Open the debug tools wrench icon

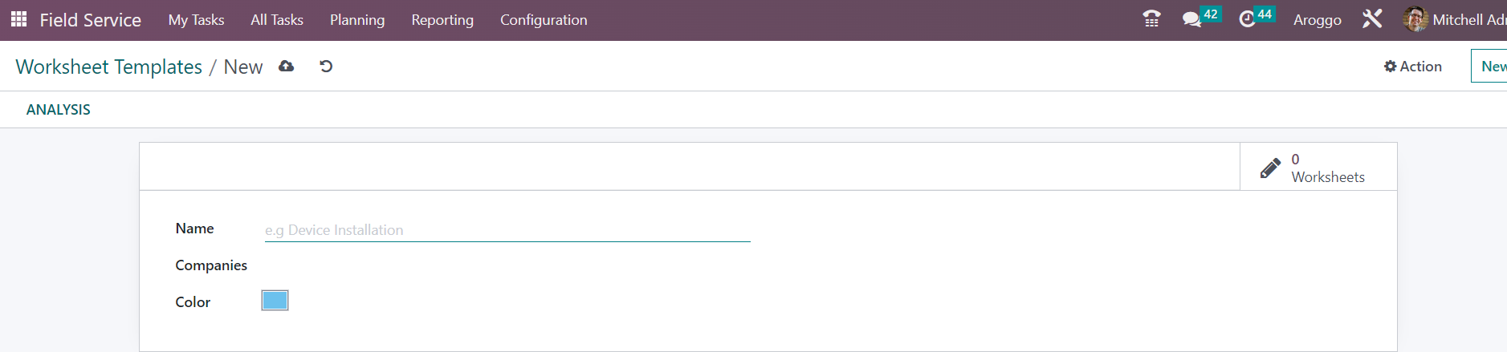1372,19
